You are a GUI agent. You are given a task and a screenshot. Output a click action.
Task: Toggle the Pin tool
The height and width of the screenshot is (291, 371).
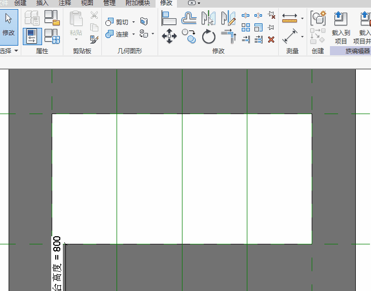point(271,27)
